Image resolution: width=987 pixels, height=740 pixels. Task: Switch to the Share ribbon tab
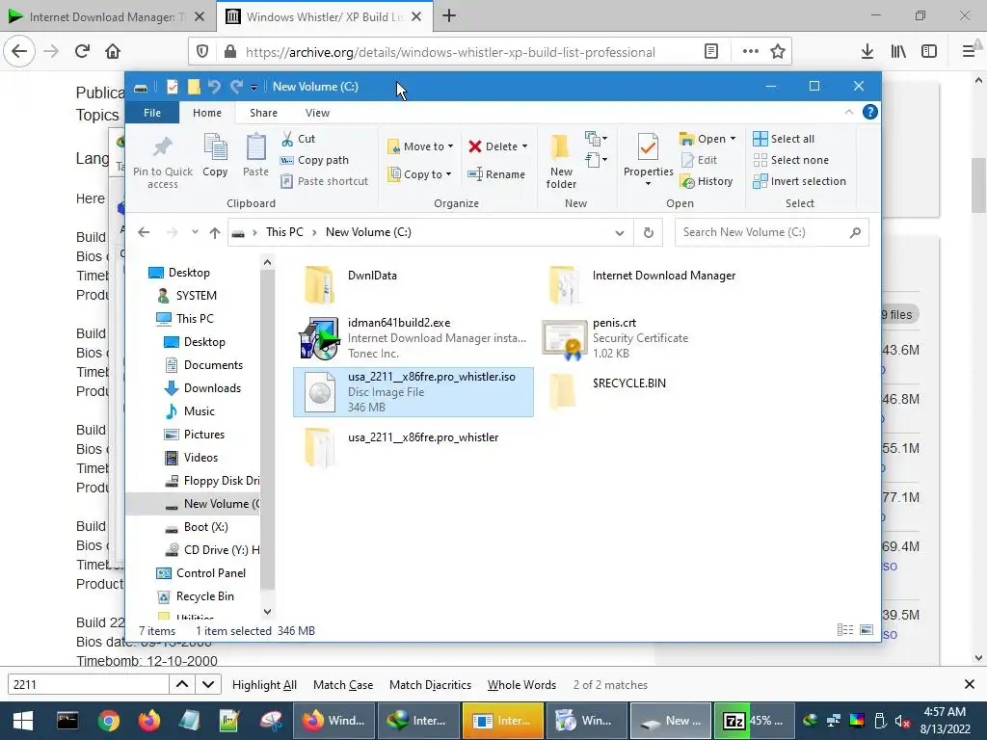263,113
